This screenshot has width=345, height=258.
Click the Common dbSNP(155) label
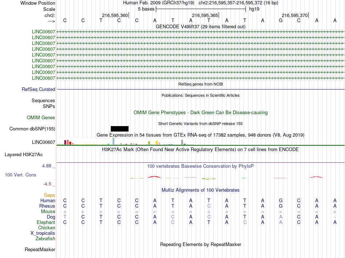(x=32, y=129)
